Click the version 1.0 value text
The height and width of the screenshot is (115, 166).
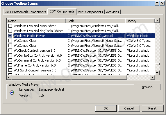[x=42, y=96]
